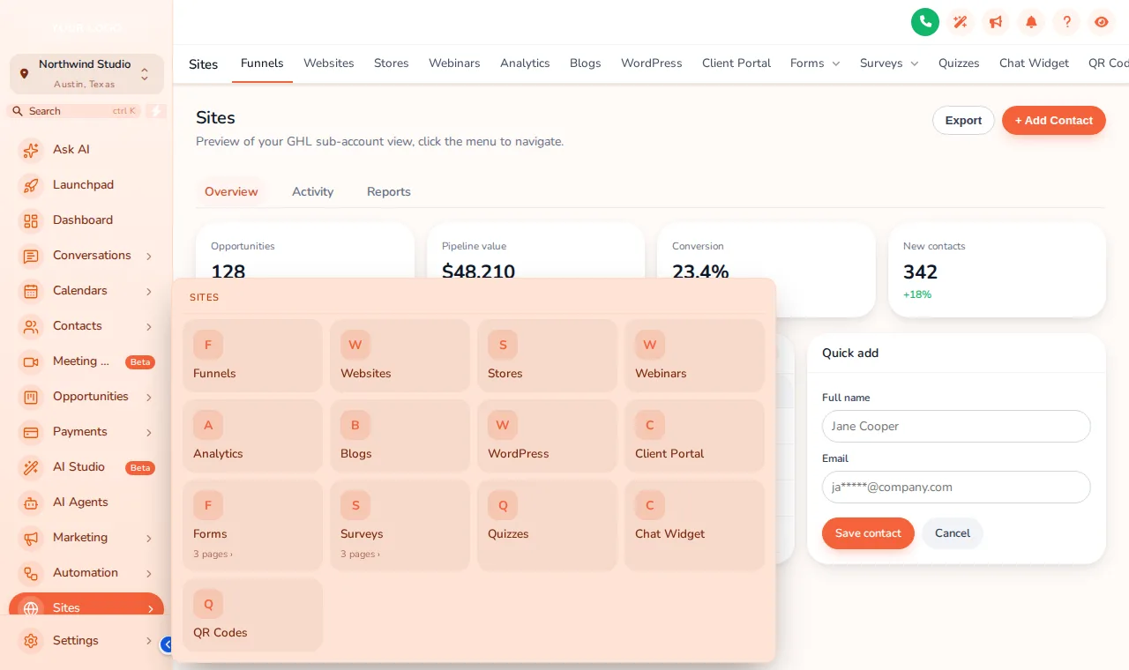1129x670 pixels.
Task: Open Settings gear in the sidebar
Action: pos(31,641)
